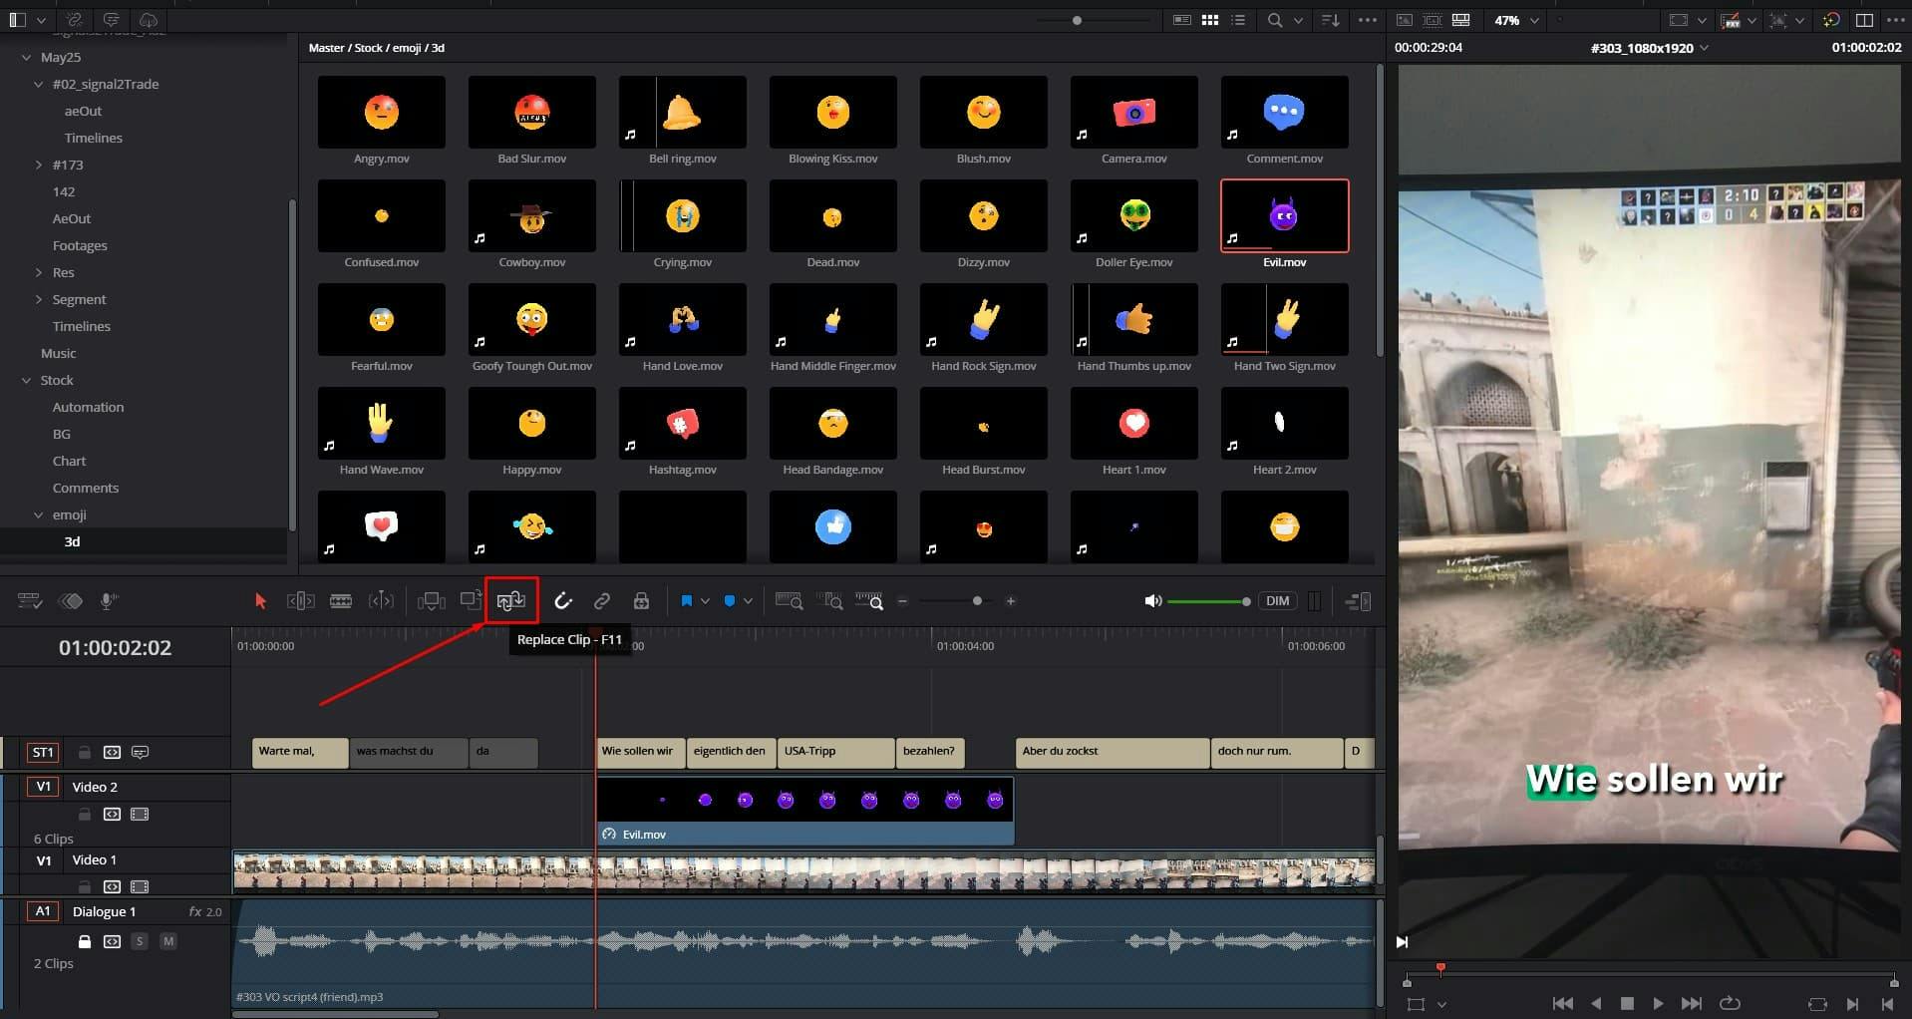
Task: Collapse the #02_signal2Trade bin
Action: pos(39,85)
